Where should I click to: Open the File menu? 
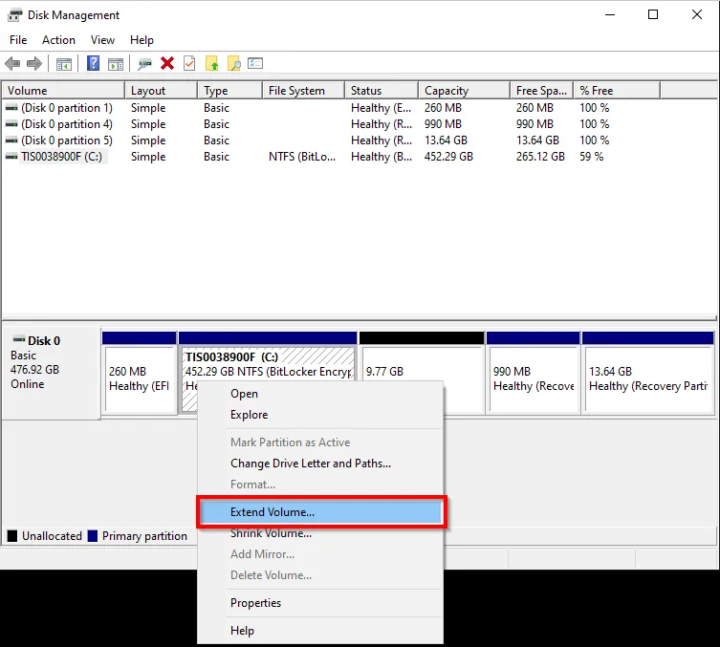click(x=18, y=40)
